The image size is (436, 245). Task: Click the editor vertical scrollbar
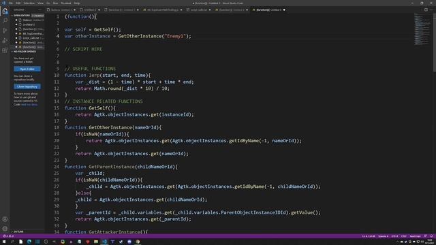[x=434, y=42]
